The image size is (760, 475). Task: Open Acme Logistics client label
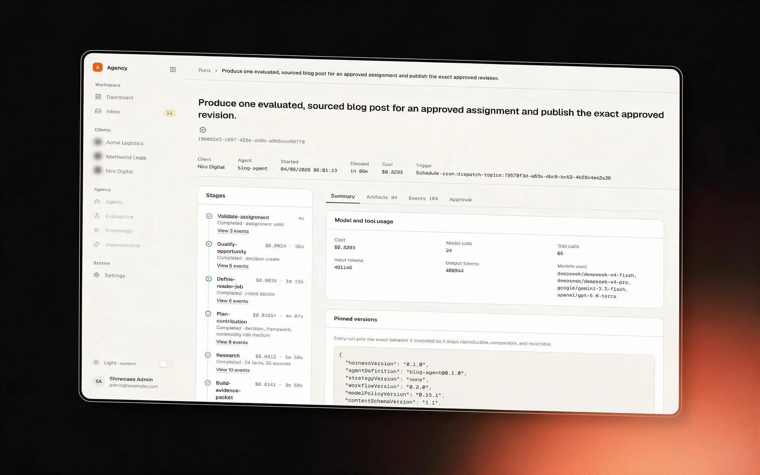(125, 143)
